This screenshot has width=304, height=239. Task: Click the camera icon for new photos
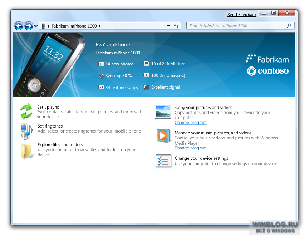point(101,64)
